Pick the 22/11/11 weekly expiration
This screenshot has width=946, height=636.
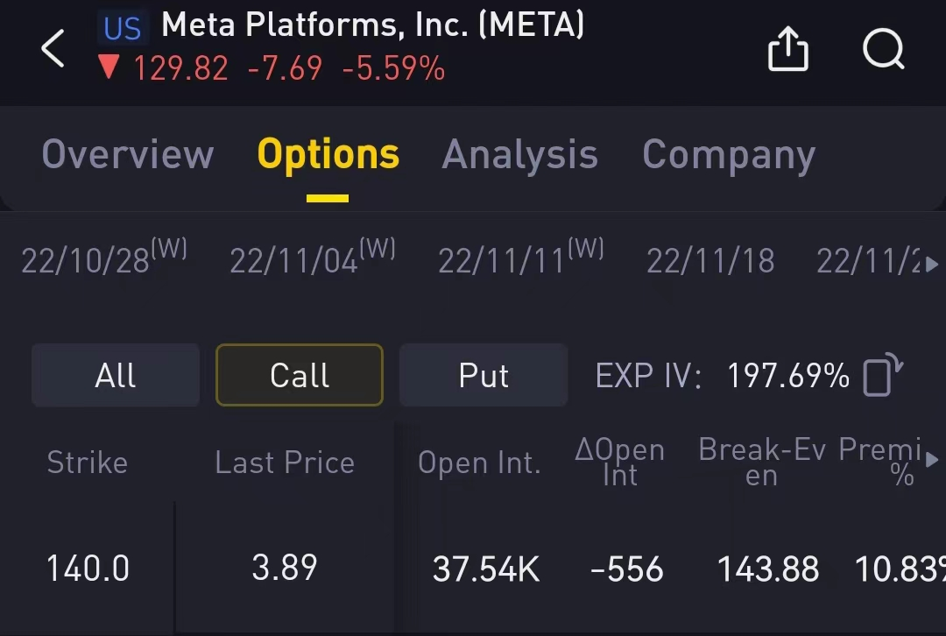(x=520, y=259)
